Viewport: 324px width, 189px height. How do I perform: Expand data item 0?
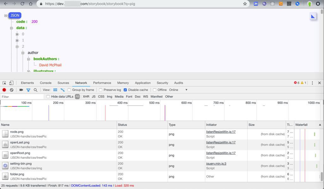coord(17,34)
